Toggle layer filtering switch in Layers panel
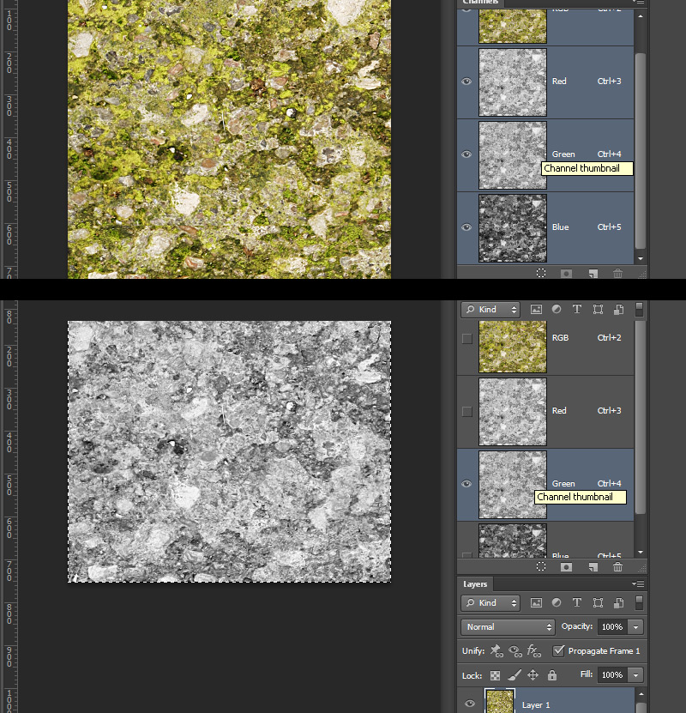The width and height of the screenshot is (686, 713). tap(639, 603)
